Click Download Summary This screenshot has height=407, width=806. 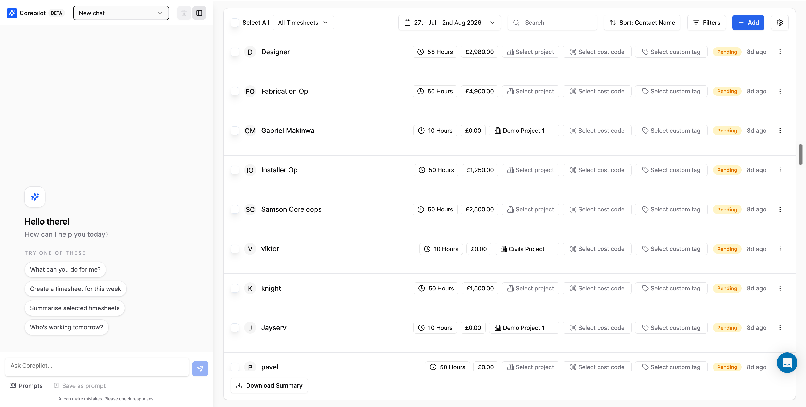pos(269,385)
